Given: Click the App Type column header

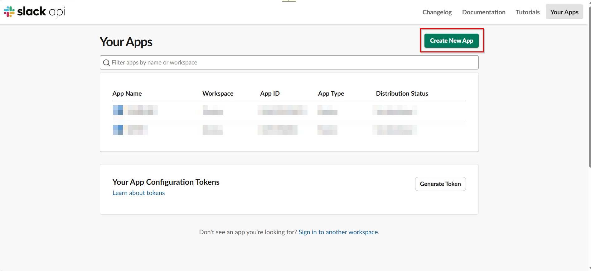Looking at the screenshot, I should (x=331, y=93).
